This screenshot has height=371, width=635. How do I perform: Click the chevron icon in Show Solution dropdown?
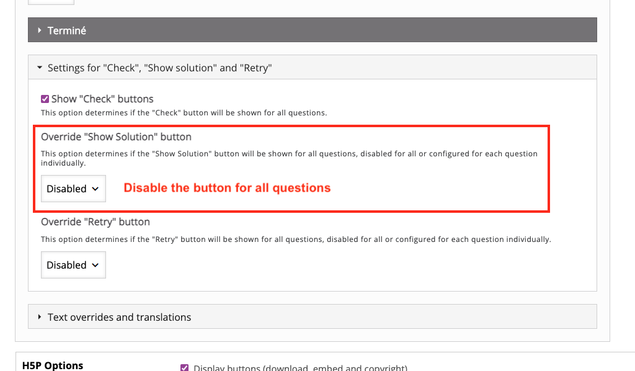click(95, 189)
